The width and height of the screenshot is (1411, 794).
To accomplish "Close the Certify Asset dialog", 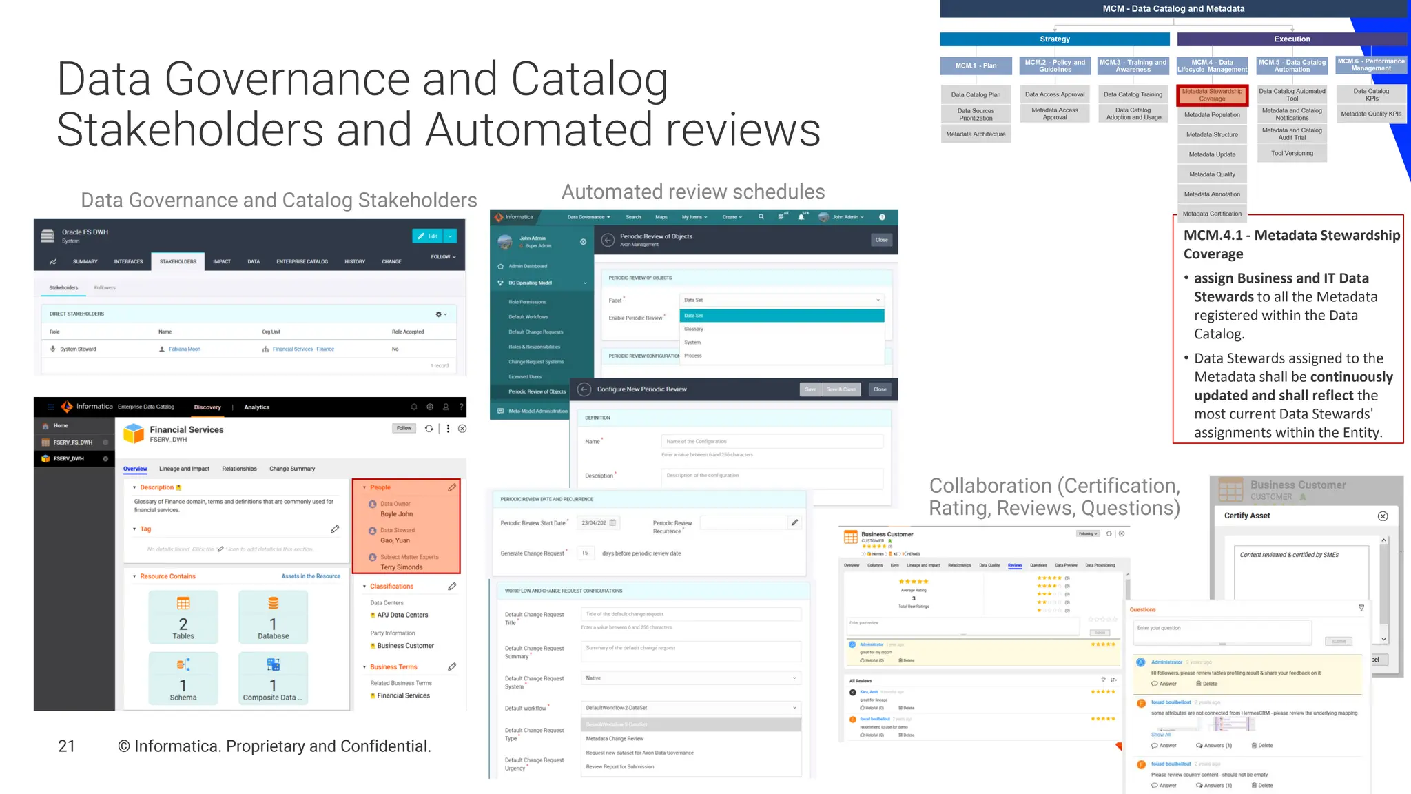I will tap(1383, 516).
